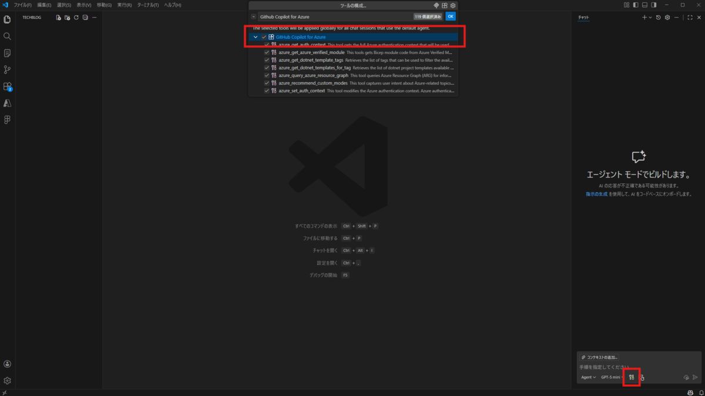Click the chat prompt input field
Image resolution: width=705 pixels, height=396 pixels.
coord(639,367)
